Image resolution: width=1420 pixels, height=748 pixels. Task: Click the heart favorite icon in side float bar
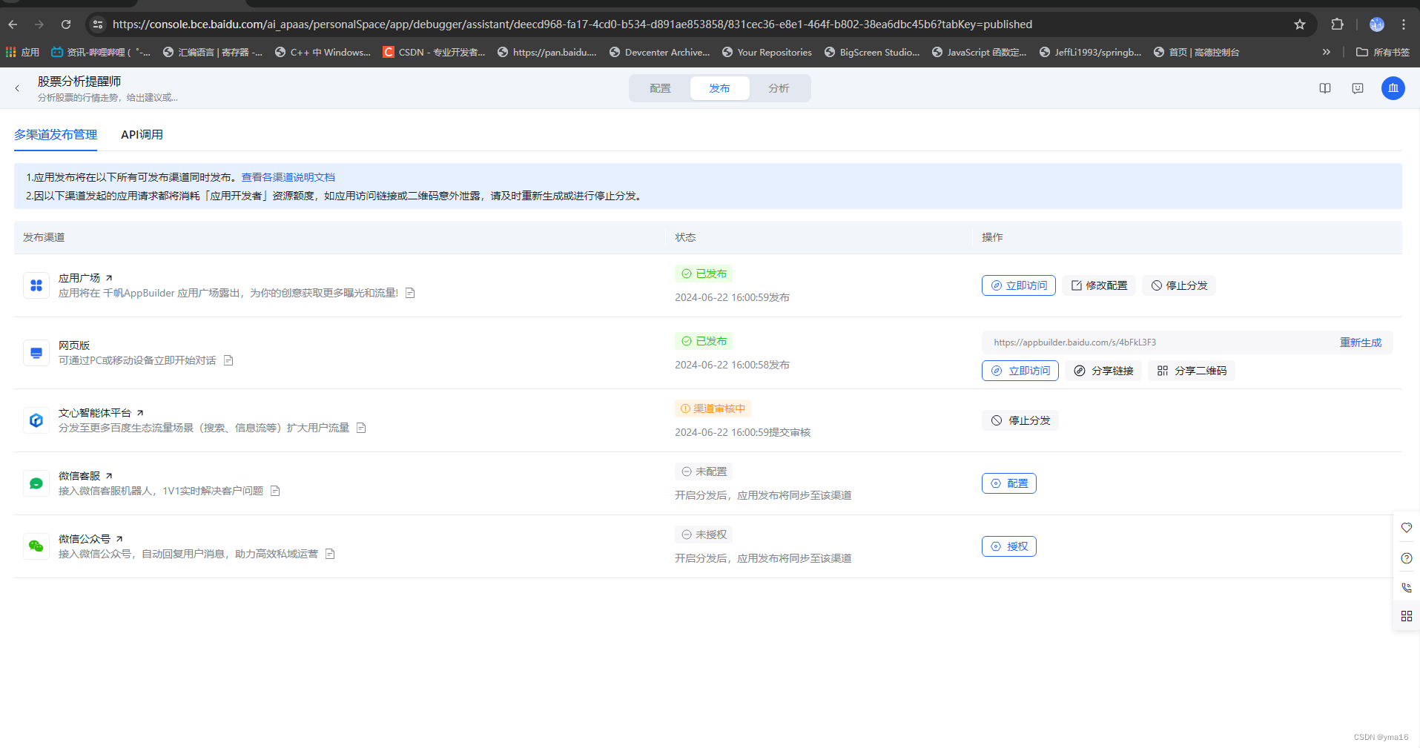pos(1407,528)
